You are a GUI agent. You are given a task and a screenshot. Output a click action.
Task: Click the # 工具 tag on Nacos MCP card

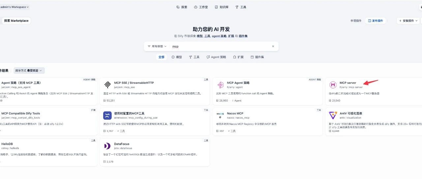point(232,131)
